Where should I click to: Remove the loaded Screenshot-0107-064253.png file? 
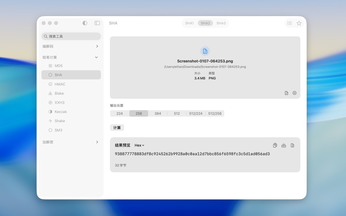point(294,93)
